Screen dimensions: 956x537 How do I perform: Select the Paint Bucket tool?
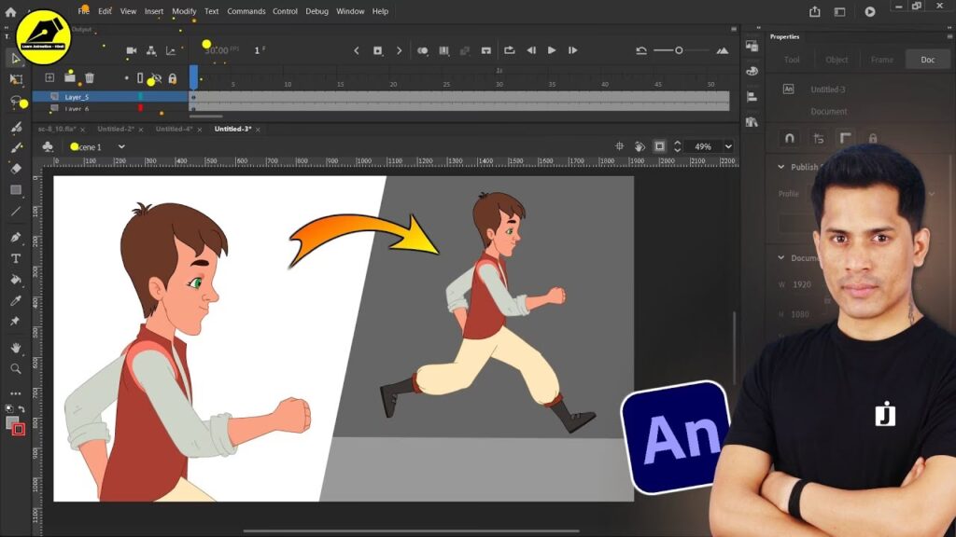pyautogui.click(x=16, y=279)
